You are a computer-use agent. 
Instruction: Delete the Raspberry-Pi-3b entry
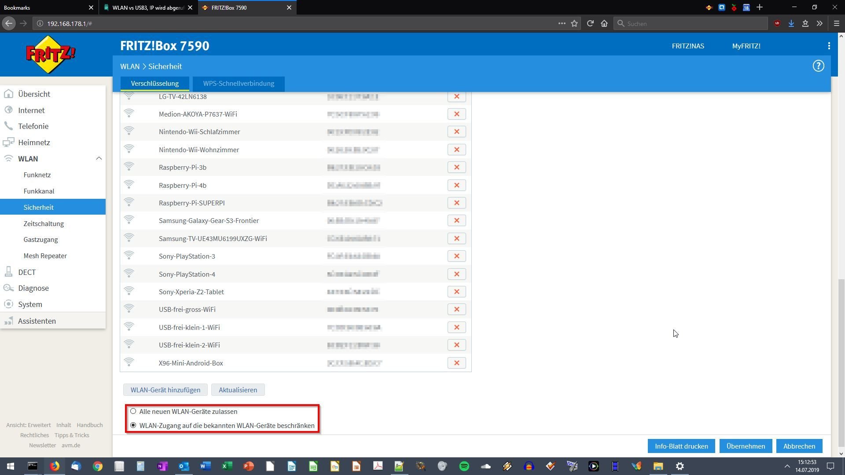point(456,167)
